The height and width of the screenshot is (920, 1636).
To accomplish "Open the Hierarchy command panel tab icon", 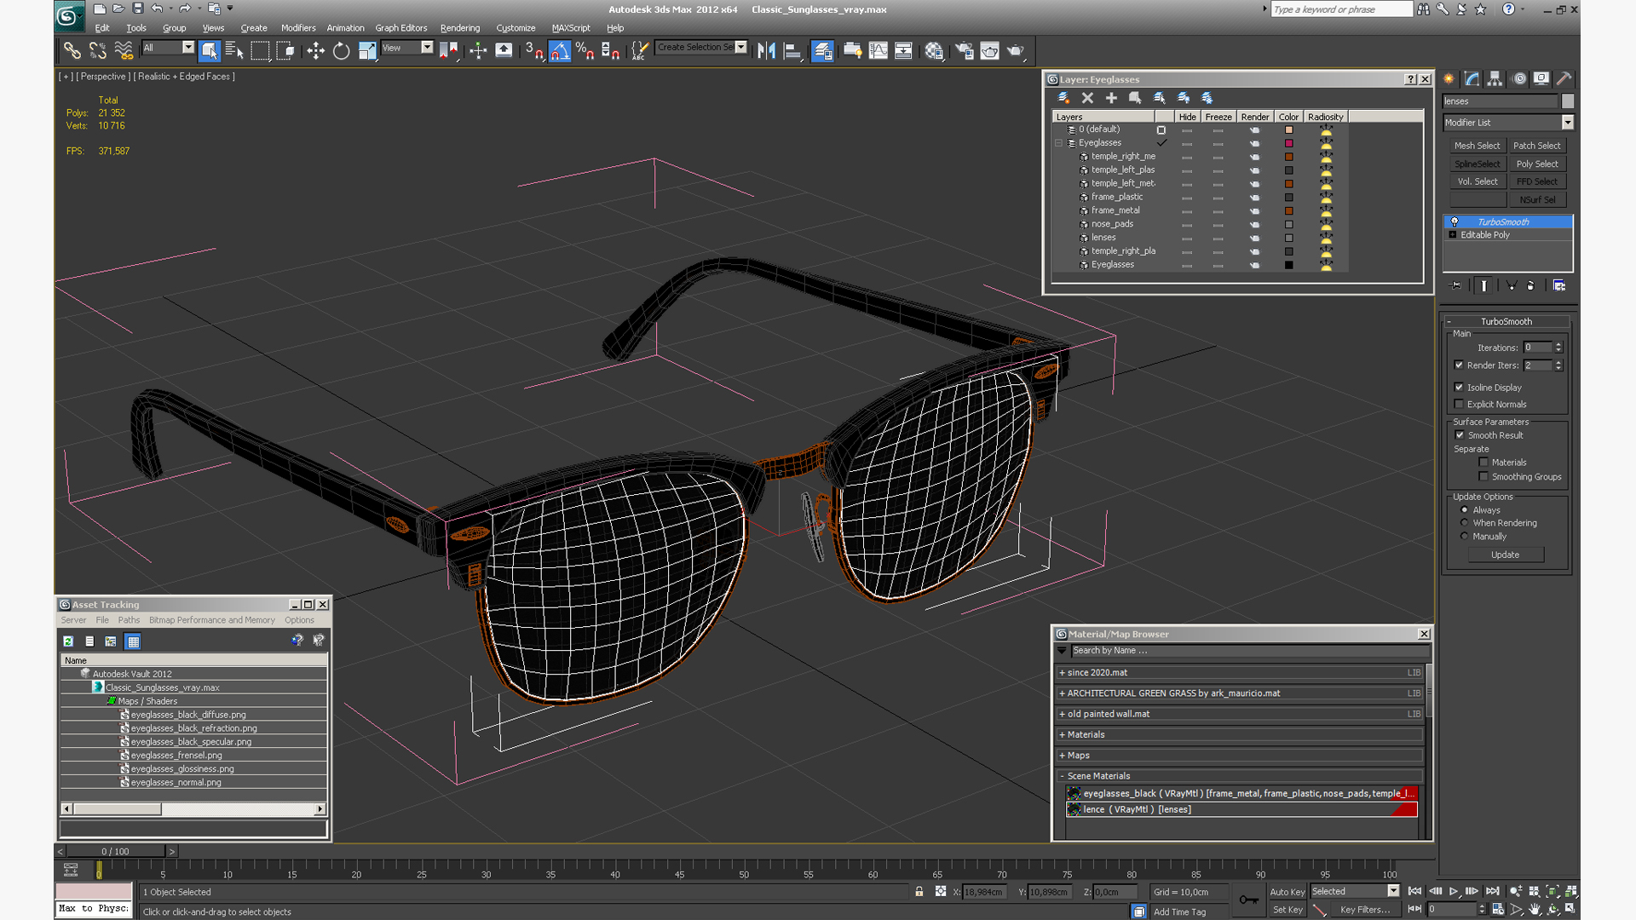I will 1495,78.
